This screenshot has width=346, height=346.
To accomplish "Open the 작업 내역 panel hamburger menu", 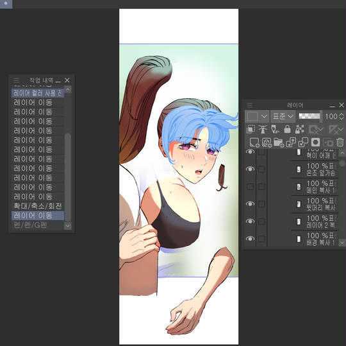I will click(16, 80).
